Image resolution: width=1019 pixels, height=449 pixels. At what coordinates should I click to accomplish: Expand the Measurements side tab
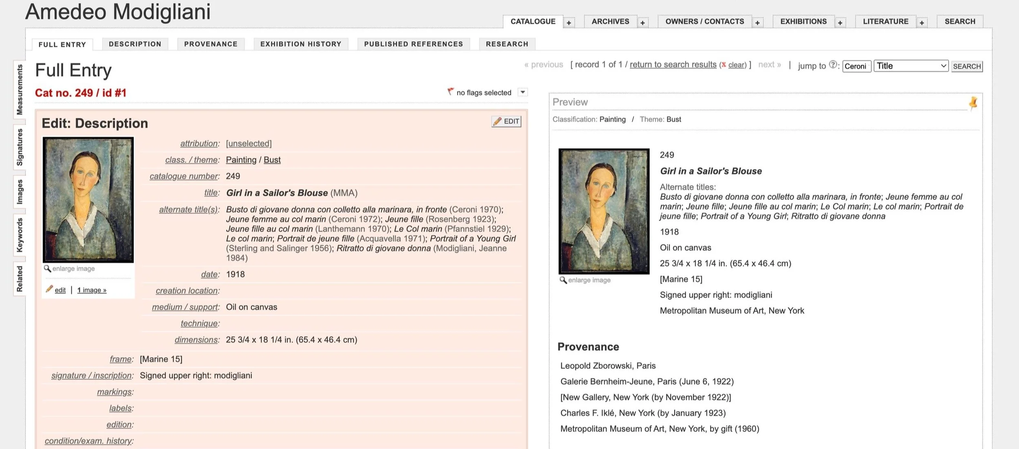pyautogui.click(x=20, y=90)
